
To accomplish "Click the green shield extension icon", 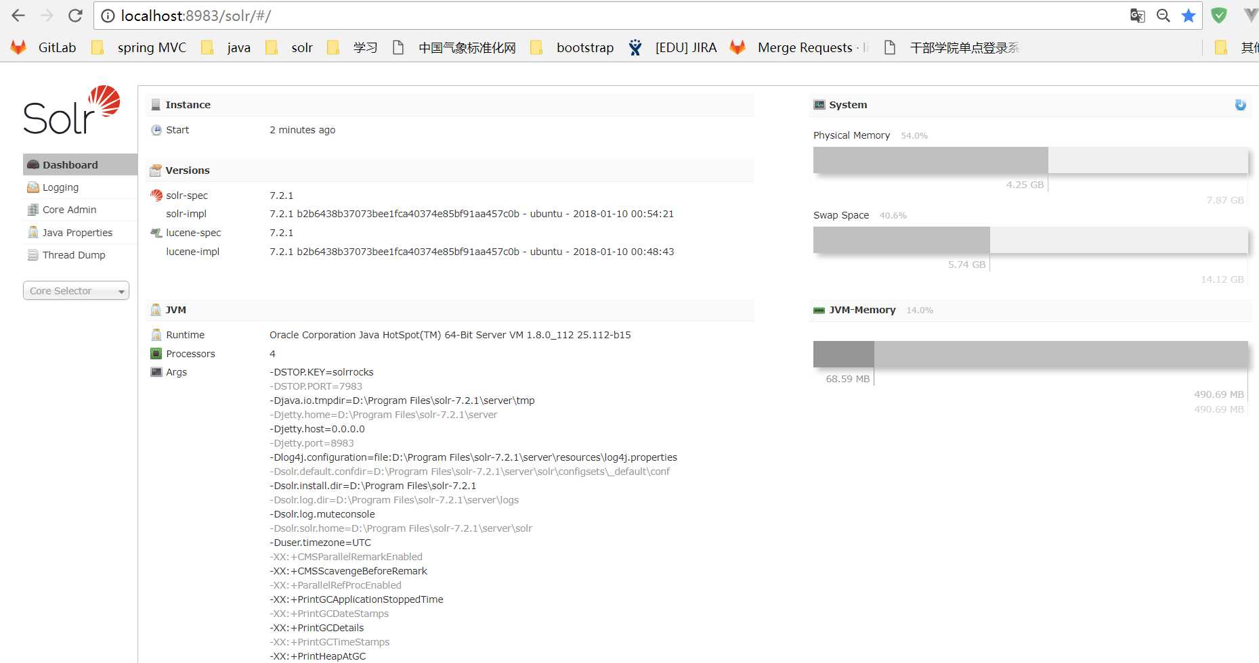I will tap(1219, 16).
